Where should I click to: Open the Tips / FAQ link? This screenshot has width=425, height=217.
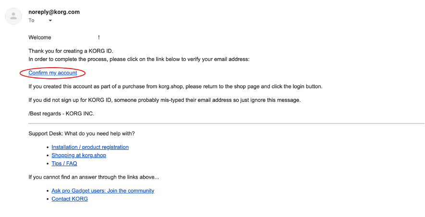click(64, 163)
